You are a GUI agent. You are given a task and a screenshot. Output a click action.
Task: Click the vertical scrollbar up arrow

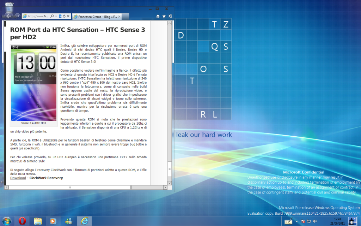[x=170, y=23]
